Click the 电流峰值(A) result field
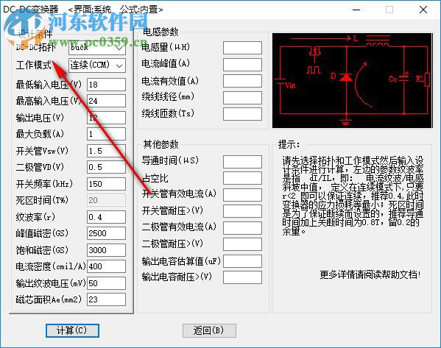Screen dimensions: 441x348 pyautogui.click(x=242, y=64)
